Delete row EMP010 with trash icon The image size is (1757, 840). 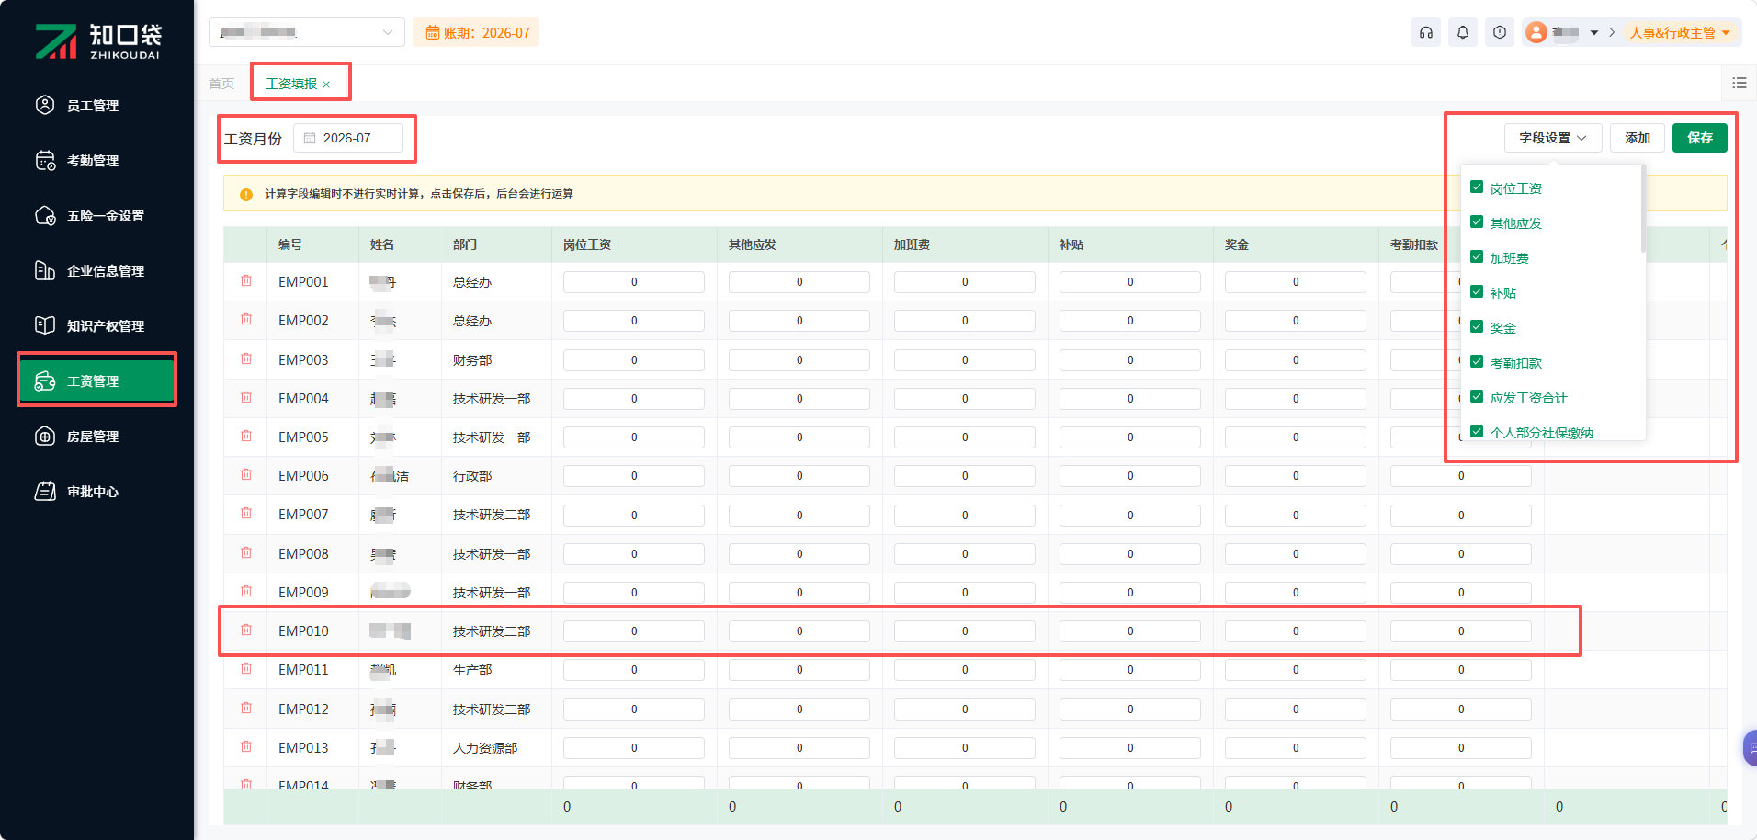coord(246,630)
